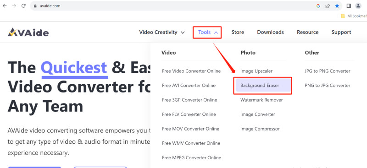Click the padlock site info icon
Screen dimensions: 367x168
pos(35,6)
